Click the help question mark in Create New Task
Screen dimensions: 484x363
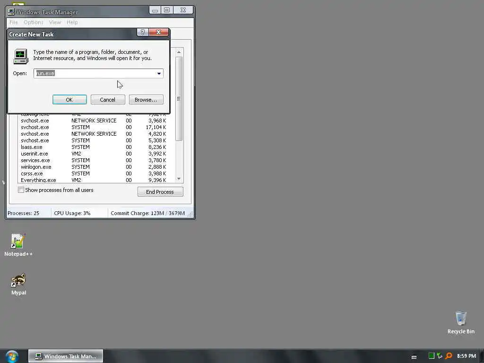click(143, 32)
